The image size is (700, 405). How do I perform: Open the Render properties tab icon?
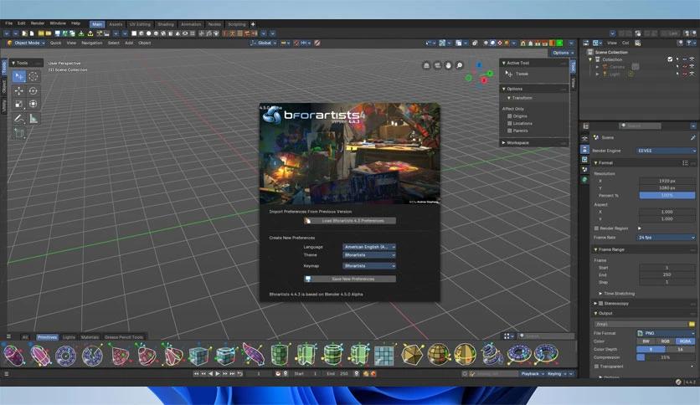584,139
